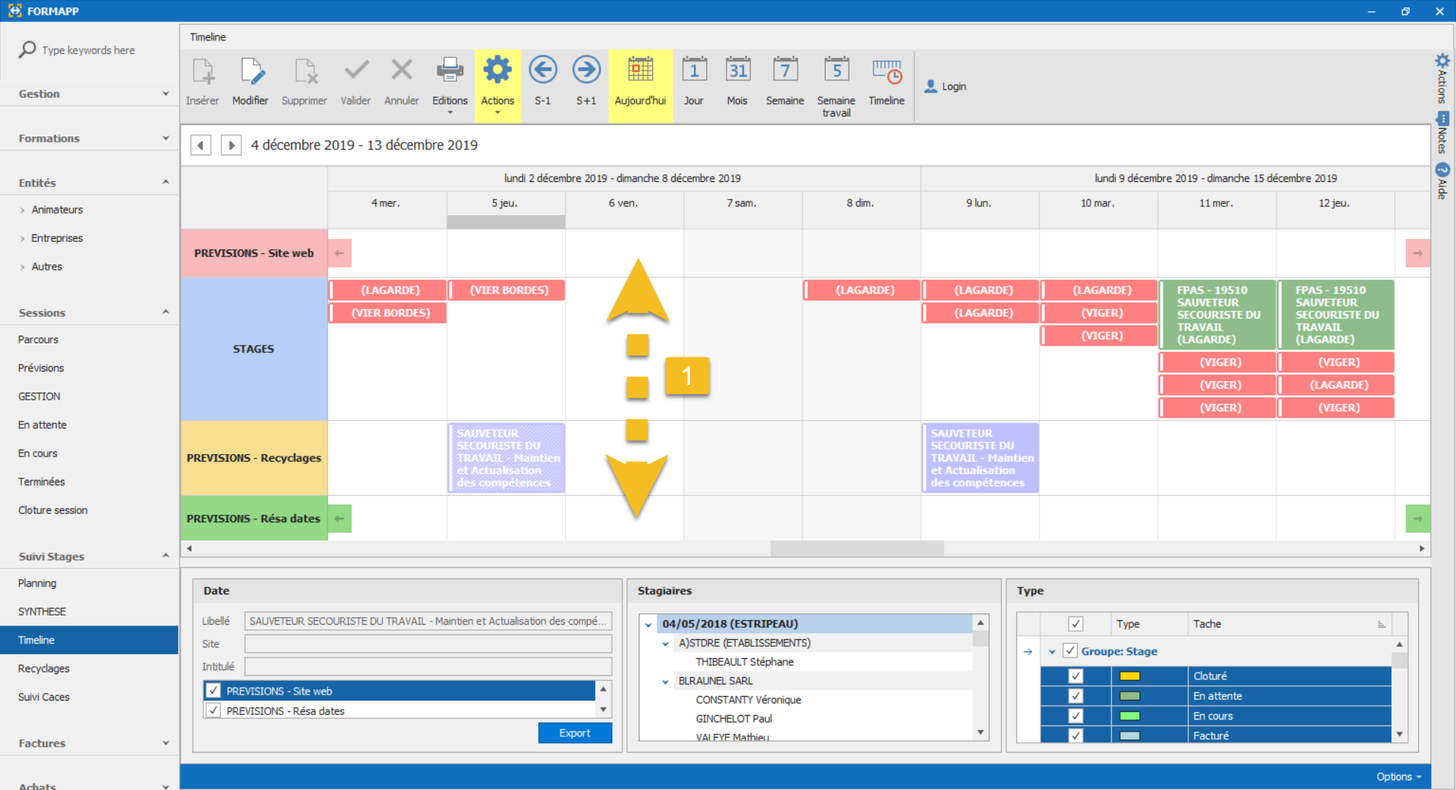Switch to Semaine travail view icon

(x=836, y=70)
